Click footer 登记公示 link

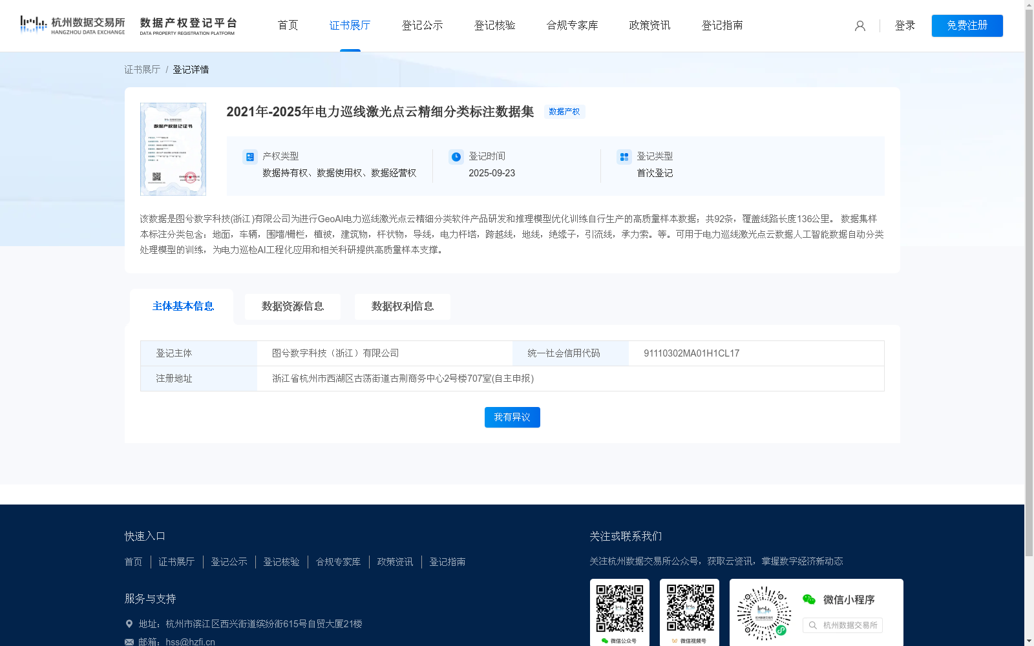pyautogui.click(x=229, y=562)
